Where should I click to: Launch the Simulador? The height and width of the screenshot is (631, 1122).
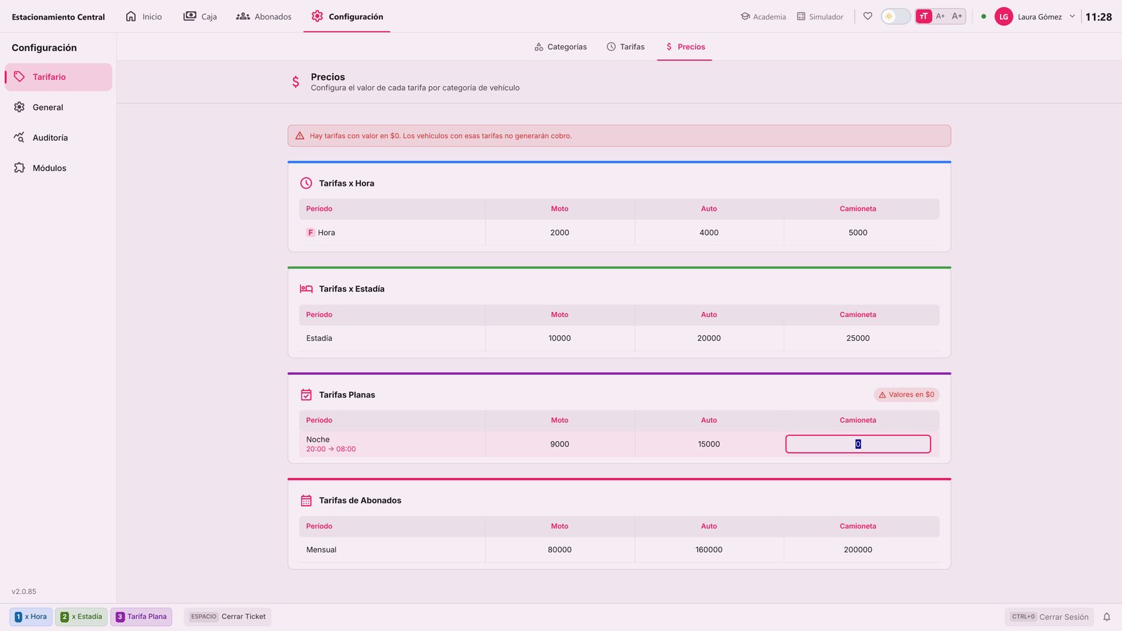(820, 16)
